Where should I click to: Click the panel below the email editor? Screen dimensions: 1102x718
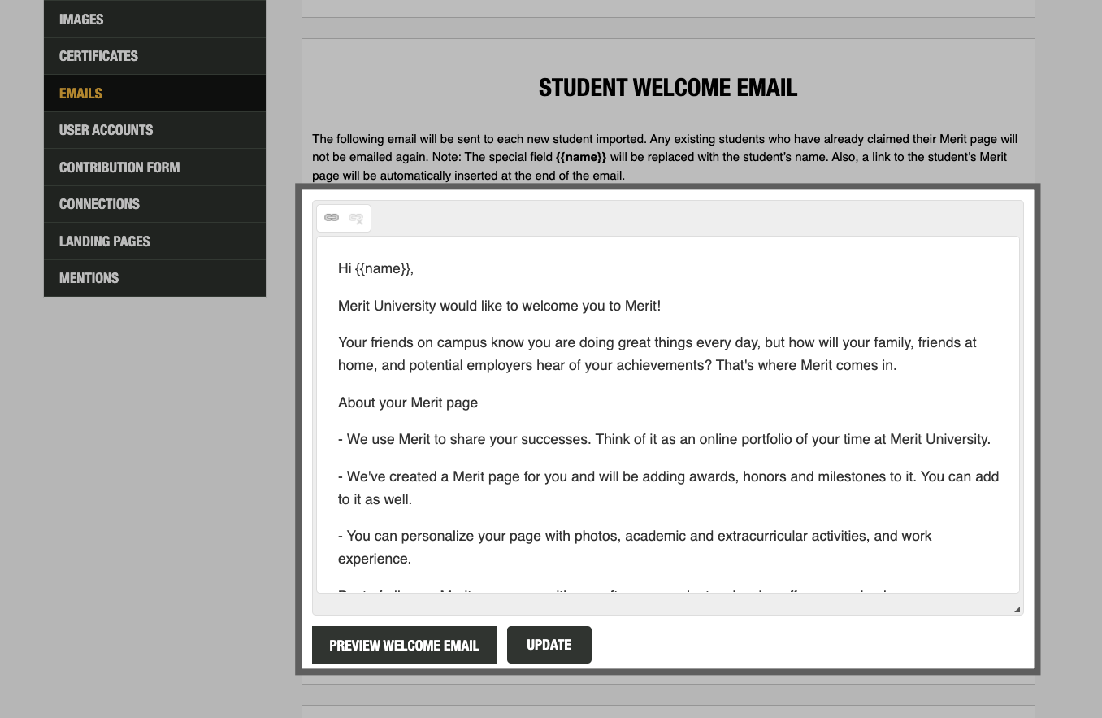pos(668,712)
